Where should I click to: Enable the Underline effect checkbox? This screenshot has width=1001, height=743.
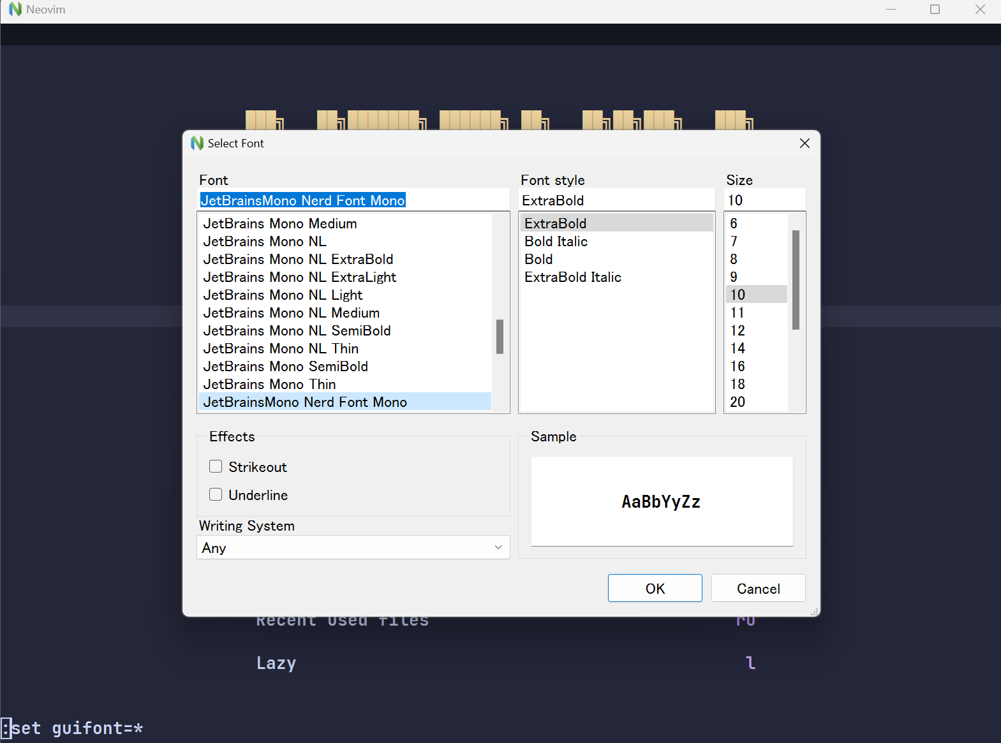[216, 495]
